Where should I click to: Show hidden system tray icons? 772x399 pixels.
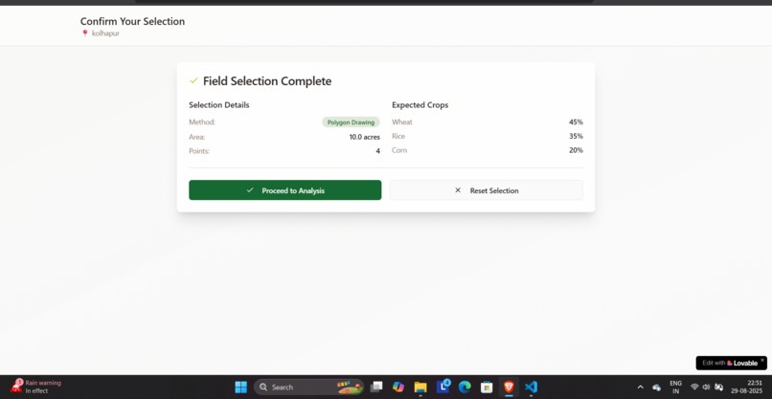641,388
